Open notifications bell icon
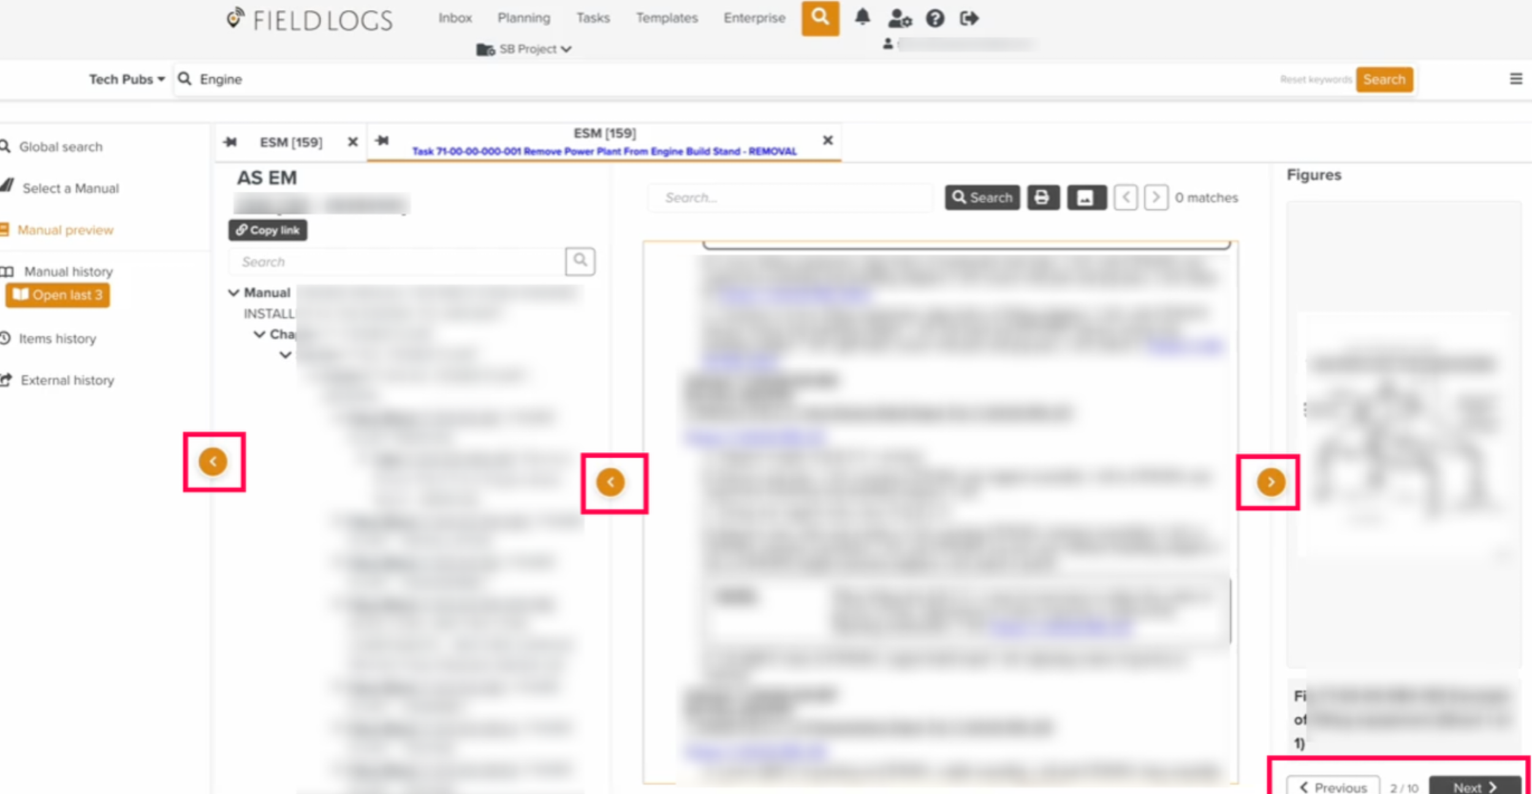 (863, 18)
